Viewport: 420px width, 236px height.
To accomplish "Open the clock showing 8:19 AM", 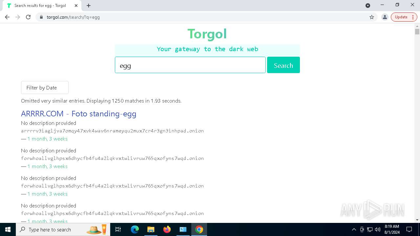I will coord(392,229).
